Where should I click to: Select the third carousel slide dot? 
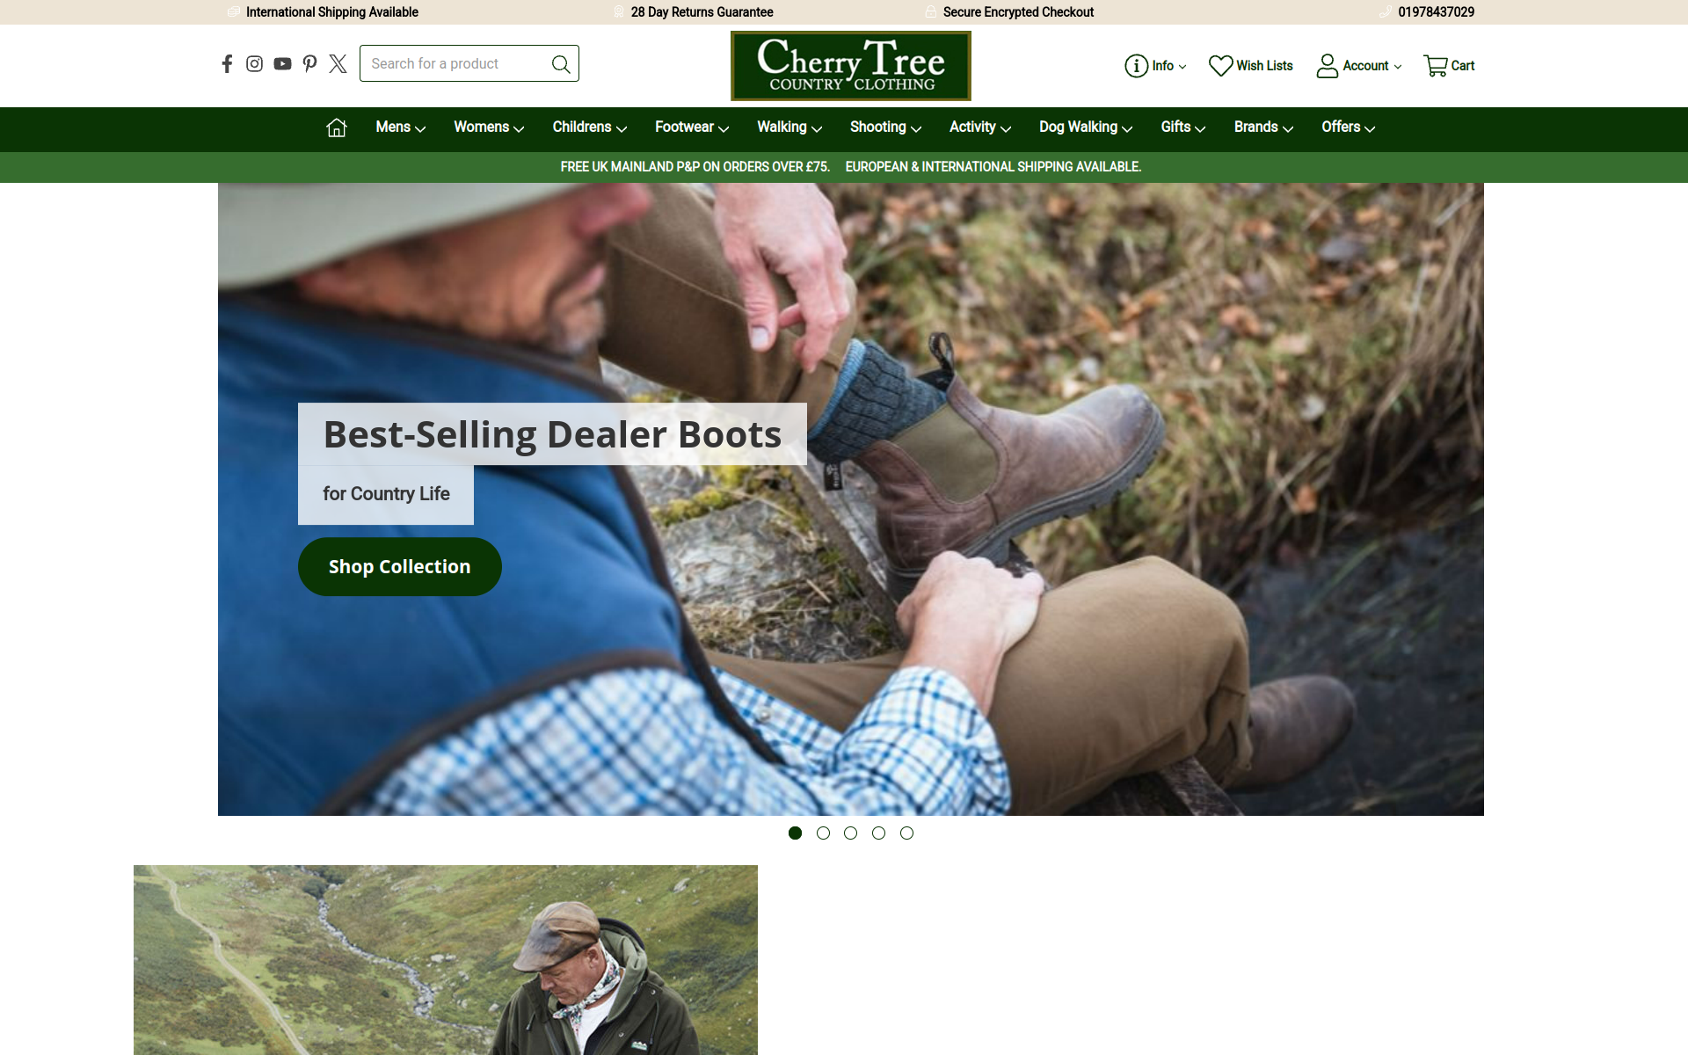pyautogui.click(x=850, y=833)
